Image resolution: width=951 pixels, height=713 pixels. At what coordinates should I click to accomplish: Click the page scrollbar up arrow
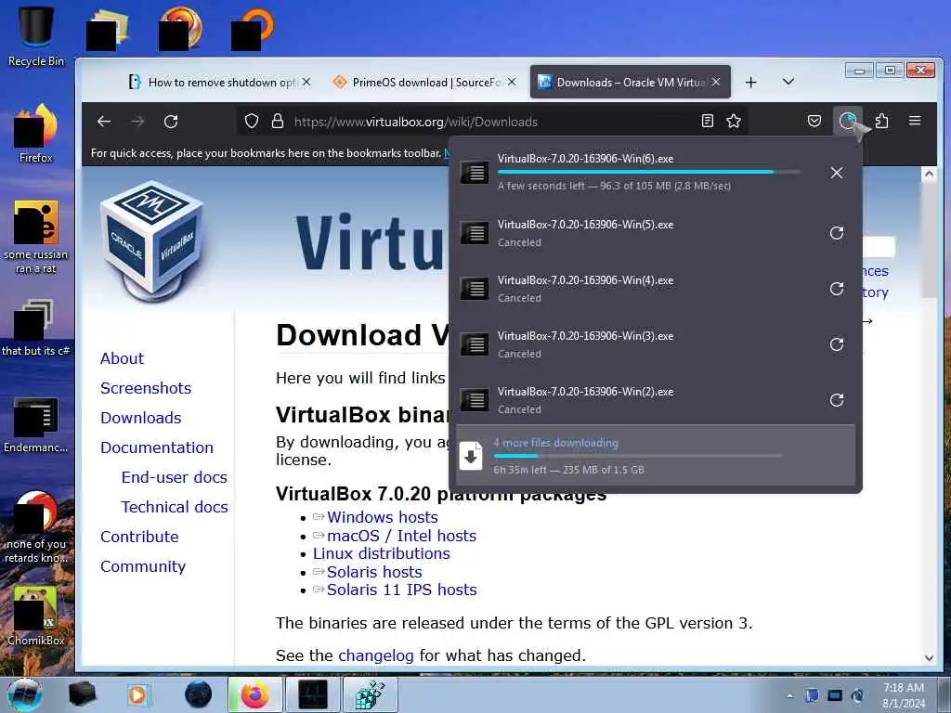click(929, 174)
